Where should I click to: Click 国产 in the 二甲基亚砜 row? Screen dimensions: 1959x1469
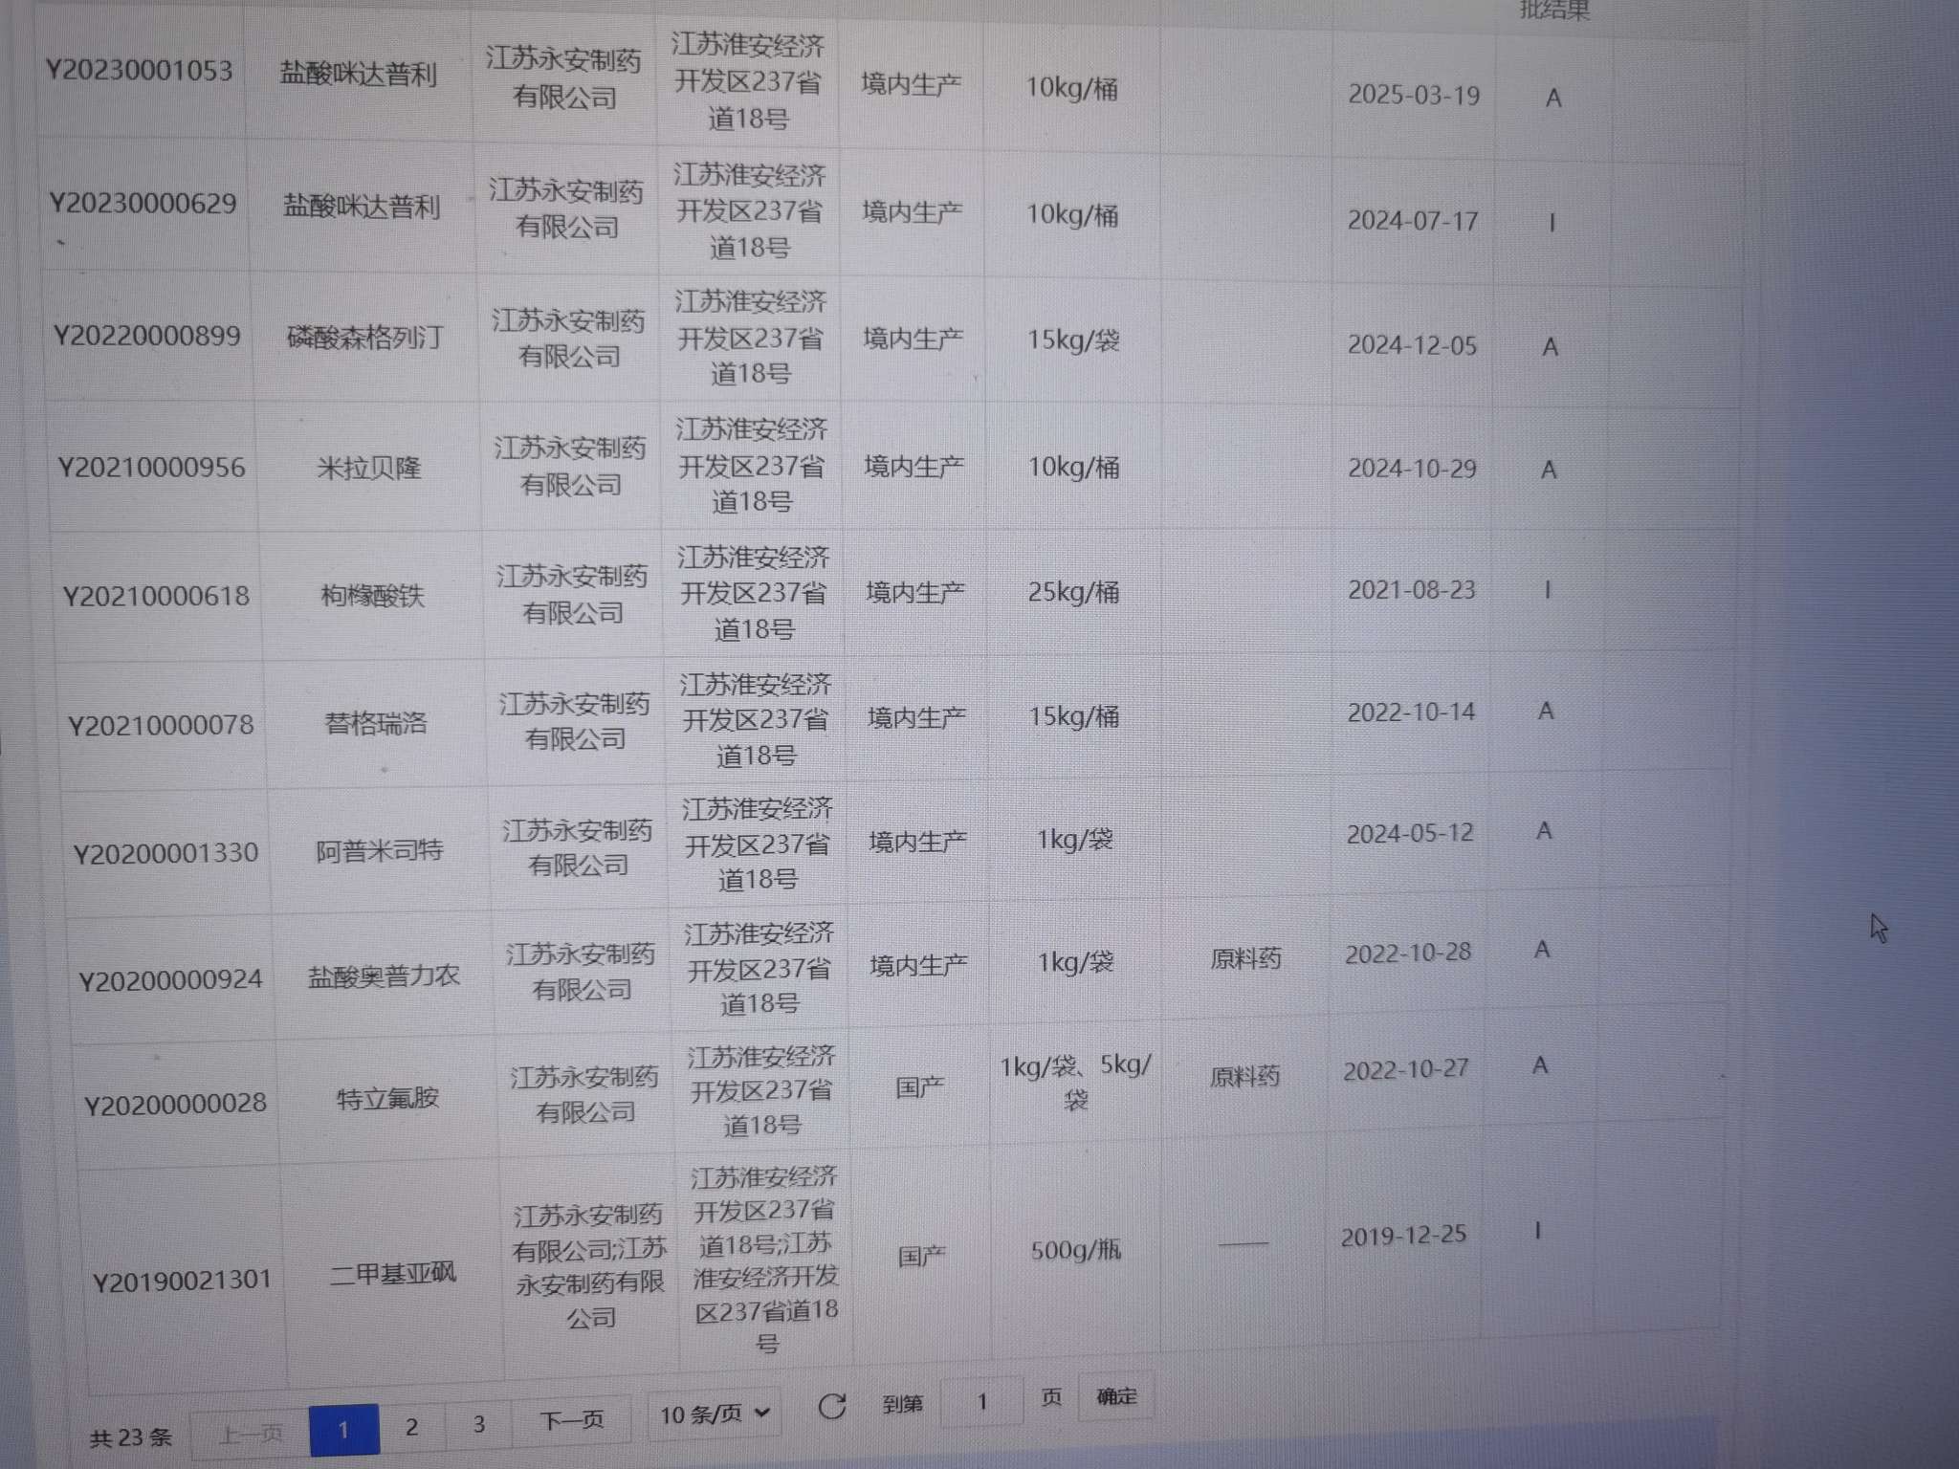tap(921, 1255)
